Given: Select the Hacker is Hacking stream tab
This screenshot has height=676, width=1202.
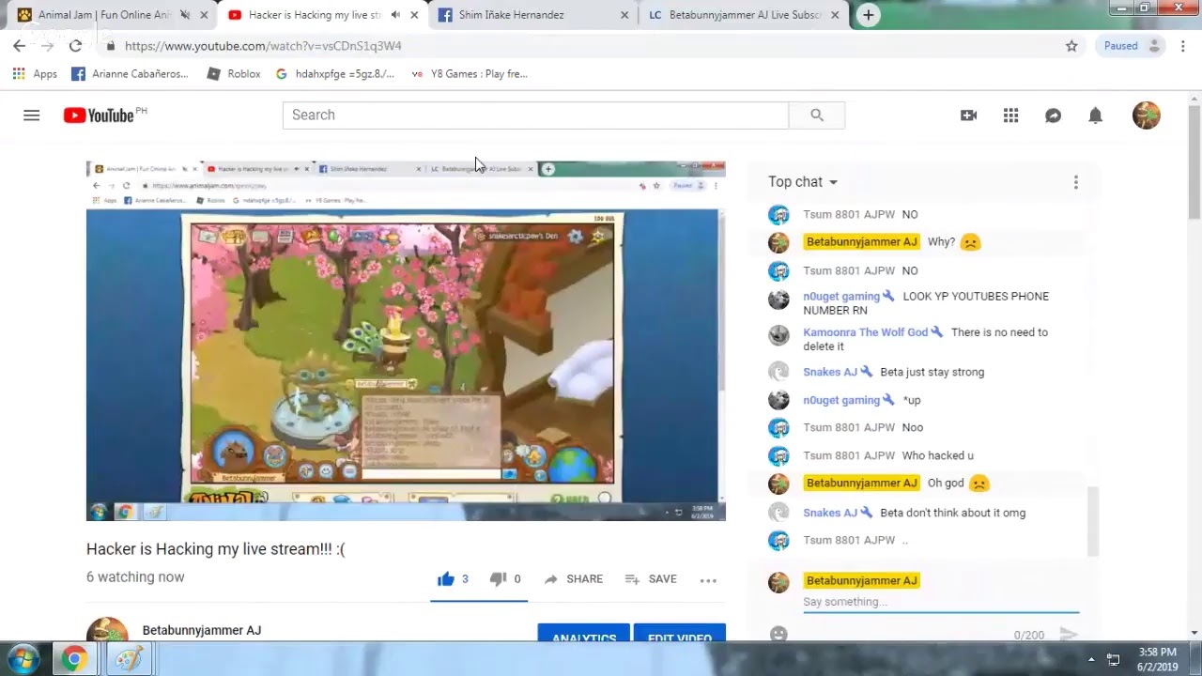Looking at the screenshot, I should coord(314,15).
